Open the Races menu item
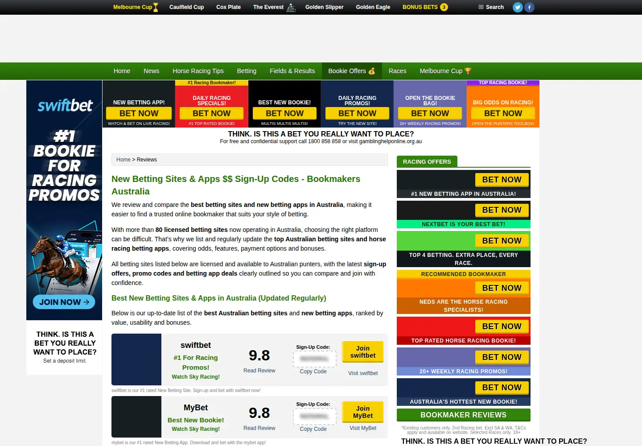Image resolution: width=642 pixels, height=446 pixels. coord(397,71)
